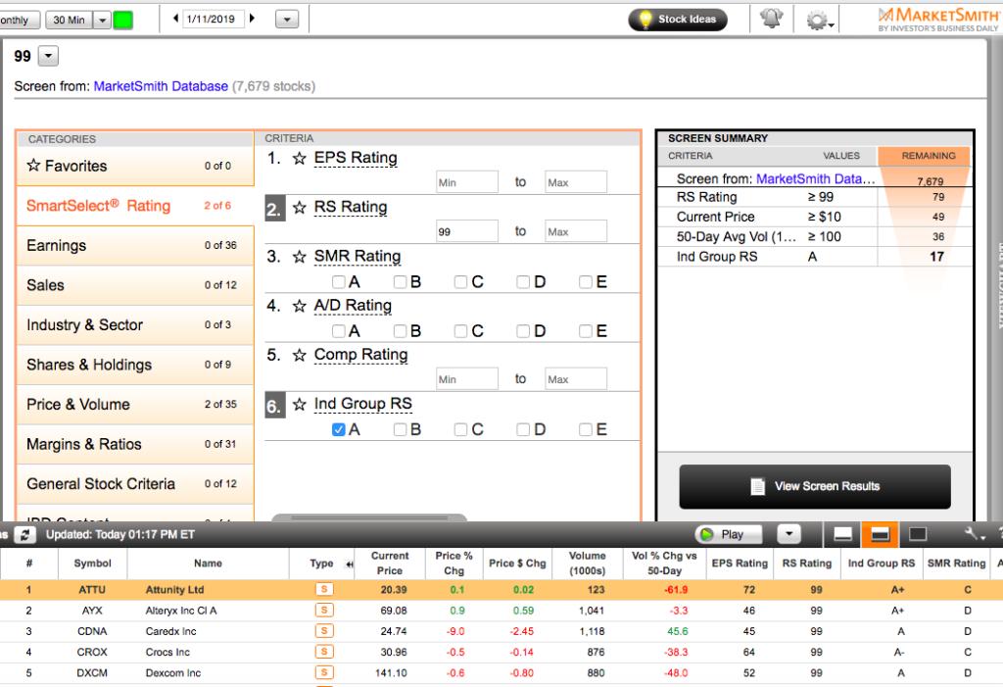Sort by the Symbol column header
The image size is (1003, 687).
click(93, 564)
